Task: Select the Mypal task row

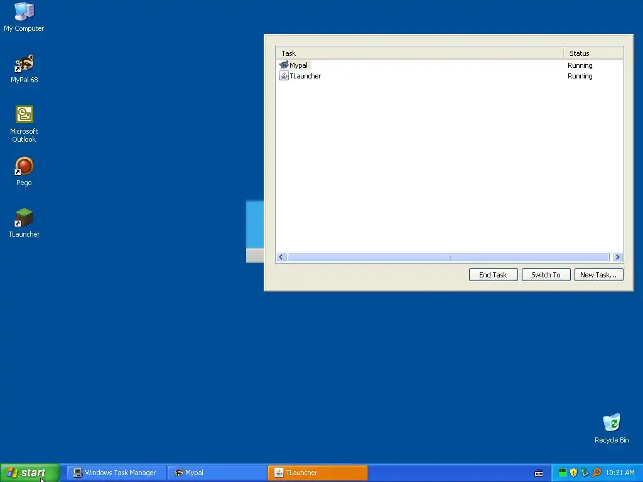Action: (450, 65)
